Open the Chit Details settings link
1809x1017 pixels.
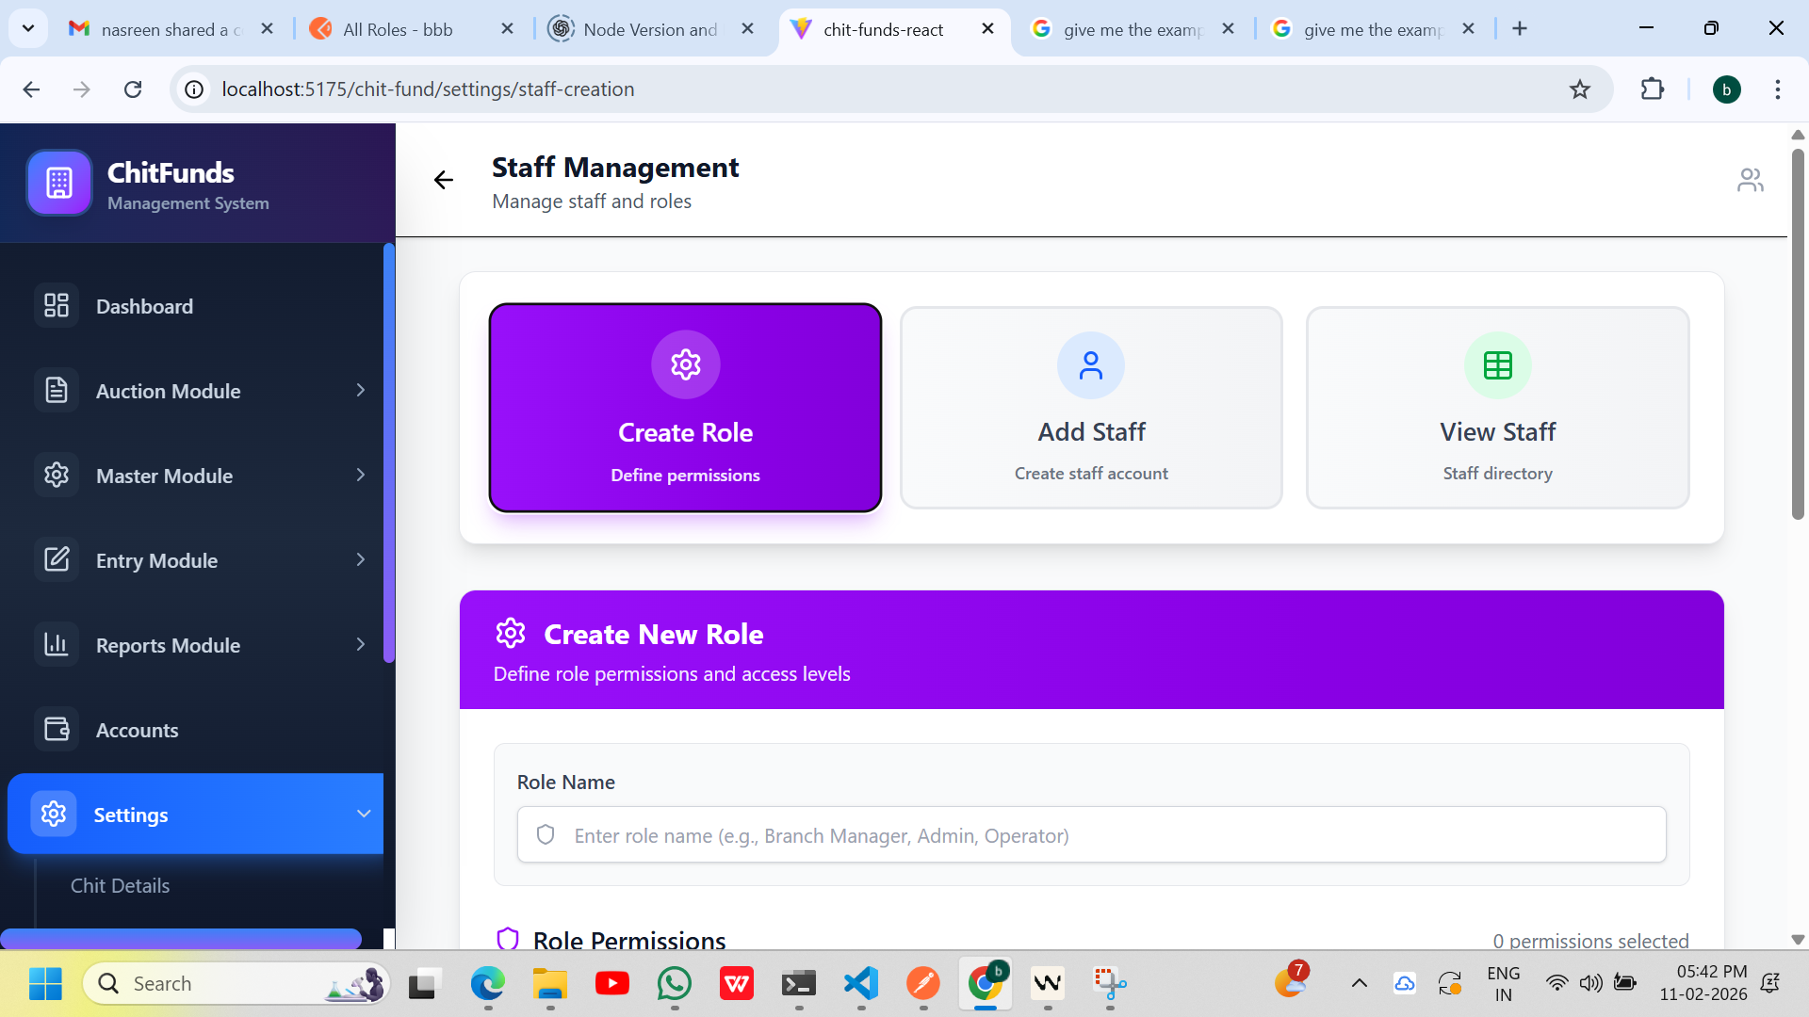(120, 886)
